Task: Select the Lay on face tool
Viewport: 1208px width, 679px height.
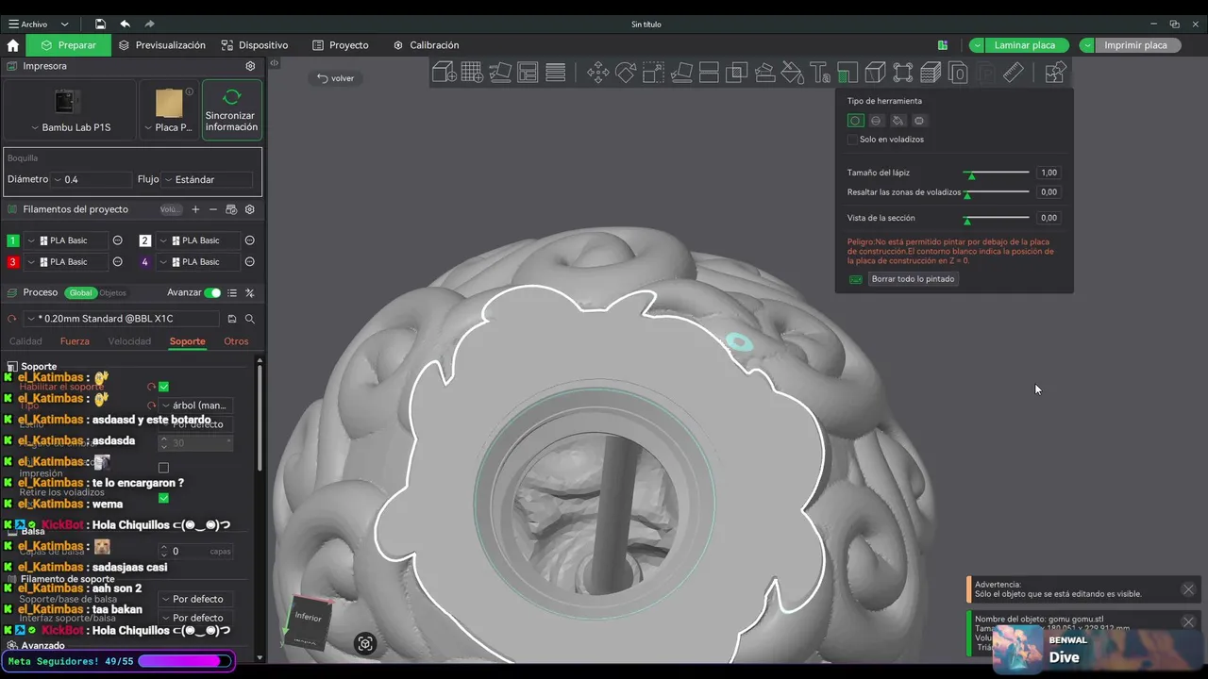Action: tap(681, 73)
